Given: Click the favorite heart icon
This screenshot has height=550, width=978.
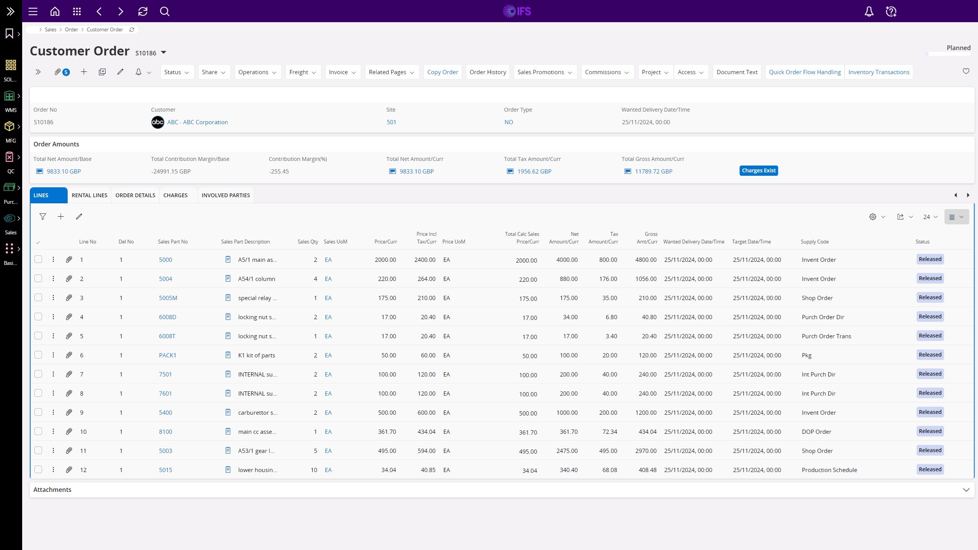Looking at the screenshot, I should (966, 71).
